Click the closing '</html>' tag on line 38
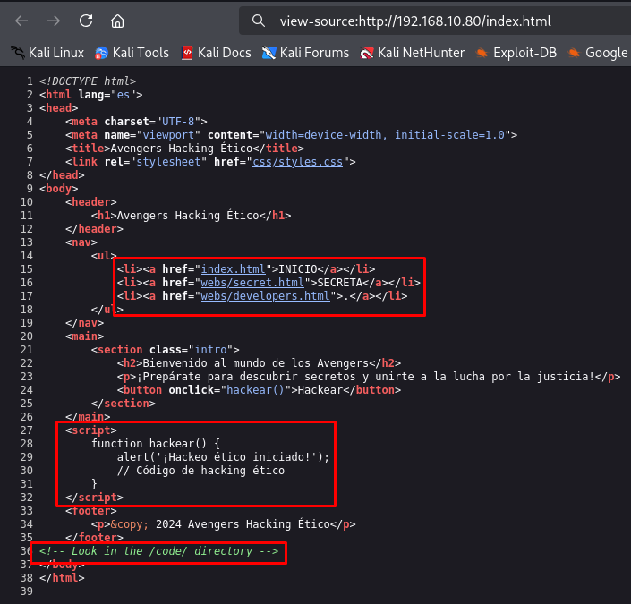The image size is (631, 604). [x=62, y=578]
